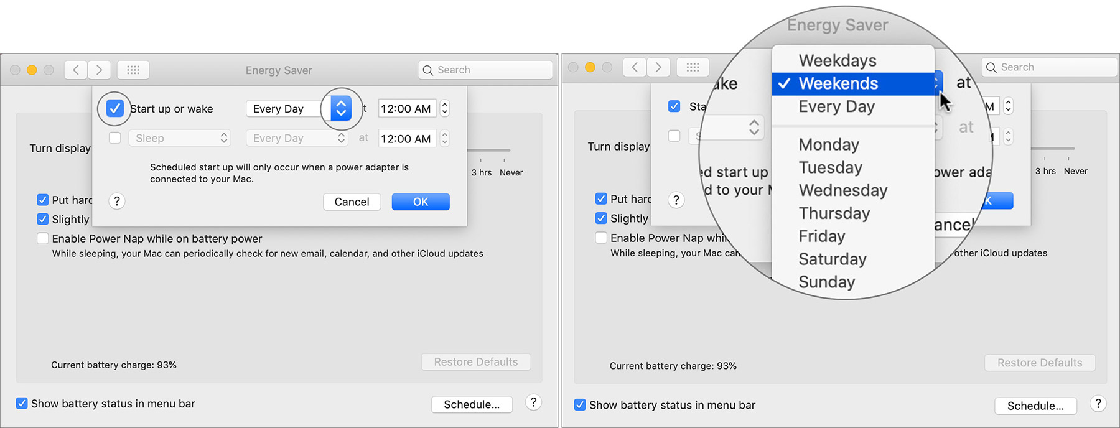Click the forward arrow in the right window
This screenshot has width=1120, height=428.
tap(658, 67)
